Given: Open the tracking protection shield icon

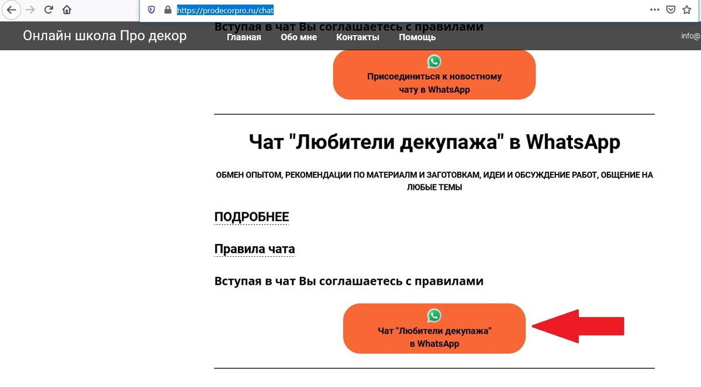Looking at the screenshot, I should pyautogui.click(x=151, y=10).
